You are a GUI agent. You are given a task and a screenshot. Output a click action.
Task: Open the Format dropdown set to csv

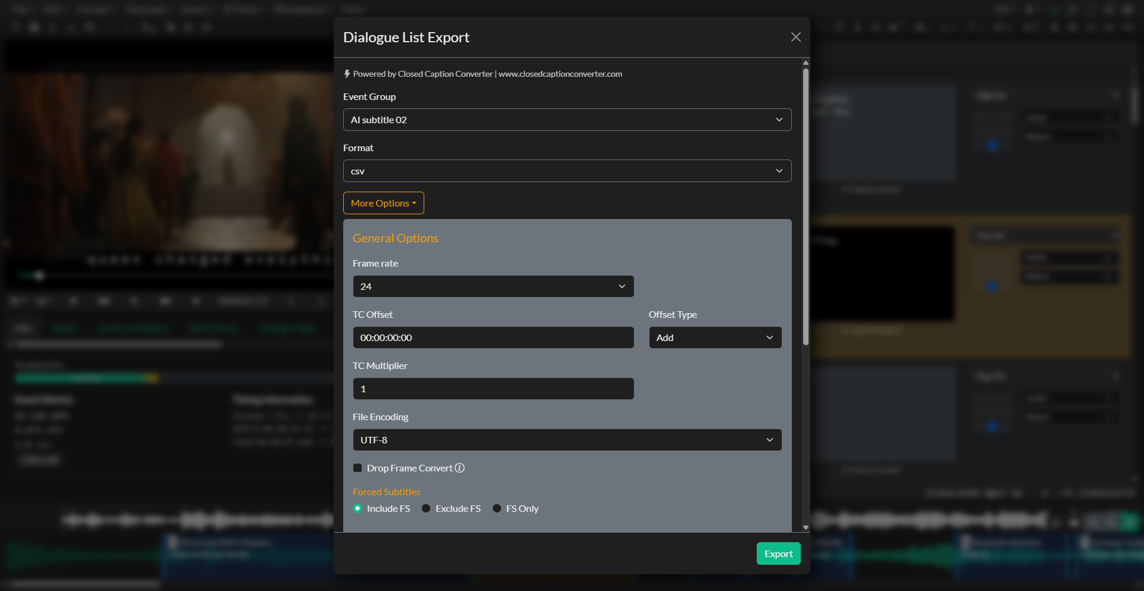click(x=567, y=171)
